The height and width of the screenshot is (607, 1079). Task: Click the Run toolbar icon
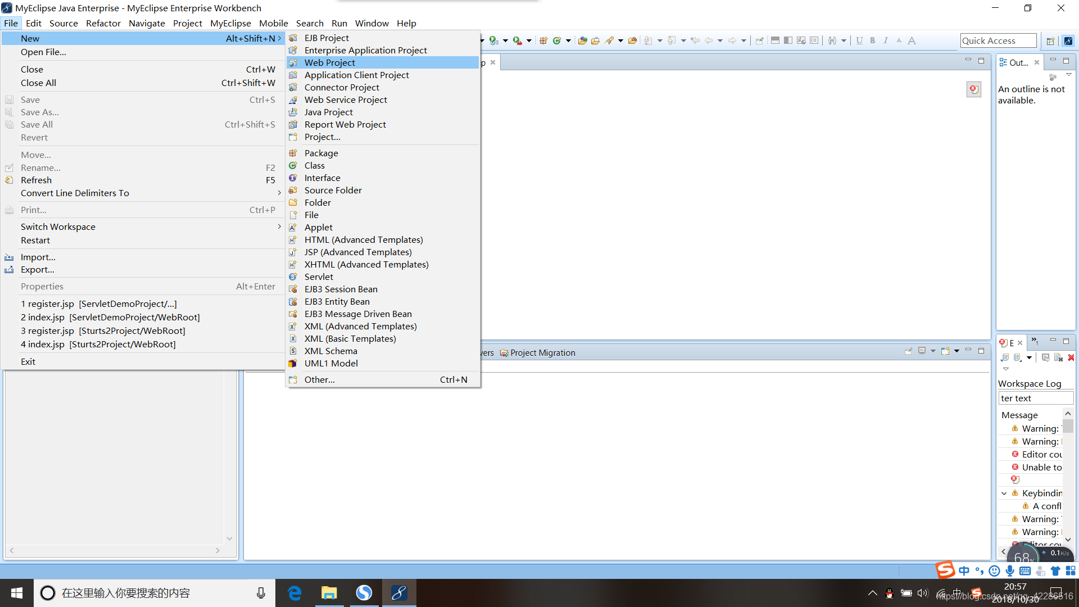[x=493, y=40]
